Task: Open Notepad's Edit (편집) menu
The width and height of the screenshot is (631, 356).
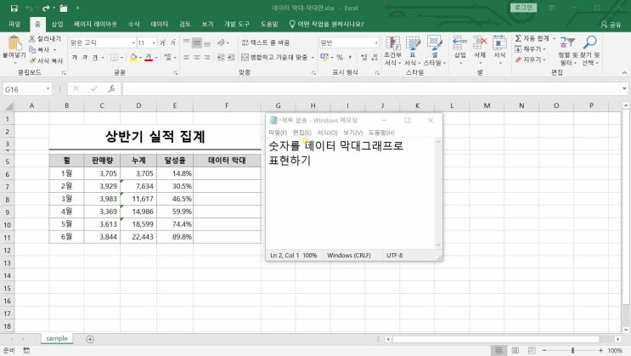Action: pos(301,133)
